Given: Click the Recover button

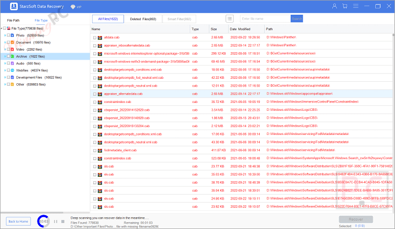Looking at the screenshot, I should coord(355,219).
